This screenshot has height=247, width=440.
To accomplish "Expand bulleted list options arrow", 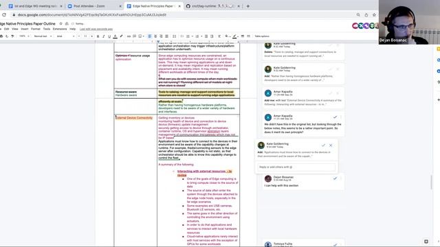I will (x=192, y=36).
